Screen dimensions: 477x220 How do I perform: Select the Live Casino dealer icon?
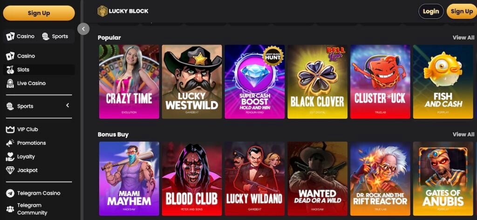click(10, 83)
